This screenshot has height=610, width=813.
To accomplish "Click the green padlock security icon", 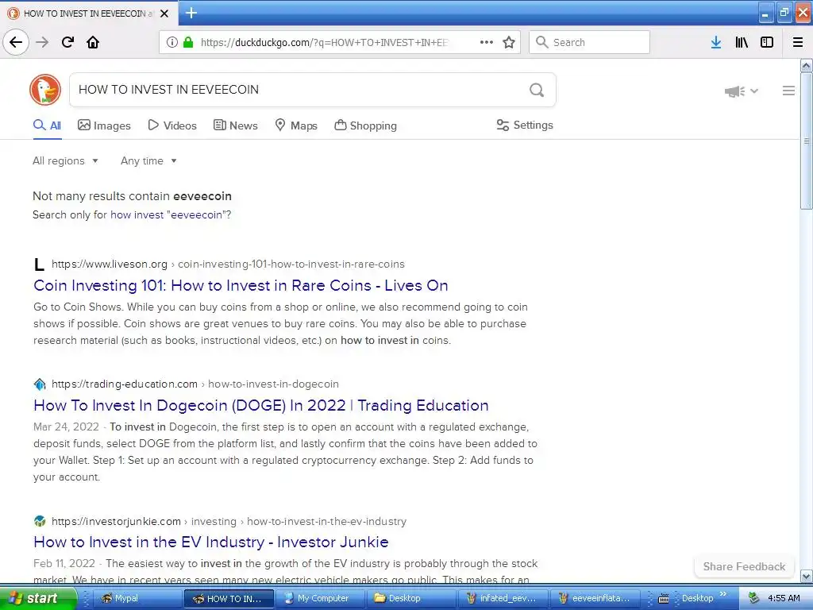I will [188, 42].
